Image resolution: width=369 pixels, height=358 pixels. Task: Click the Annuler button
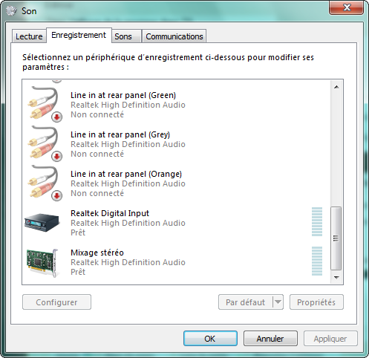(270, 339)
